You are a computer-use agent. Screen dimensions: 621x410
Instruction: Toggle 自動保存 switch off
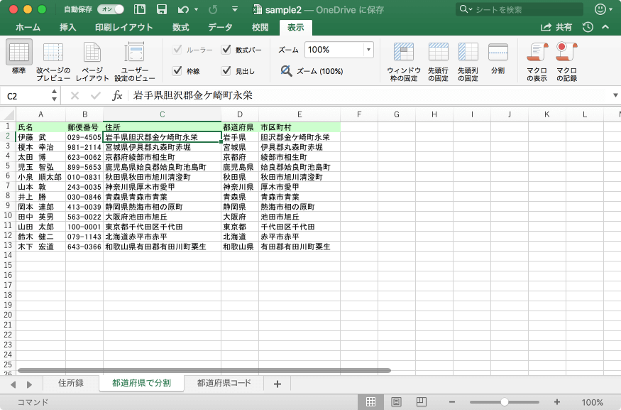[111, 9]
